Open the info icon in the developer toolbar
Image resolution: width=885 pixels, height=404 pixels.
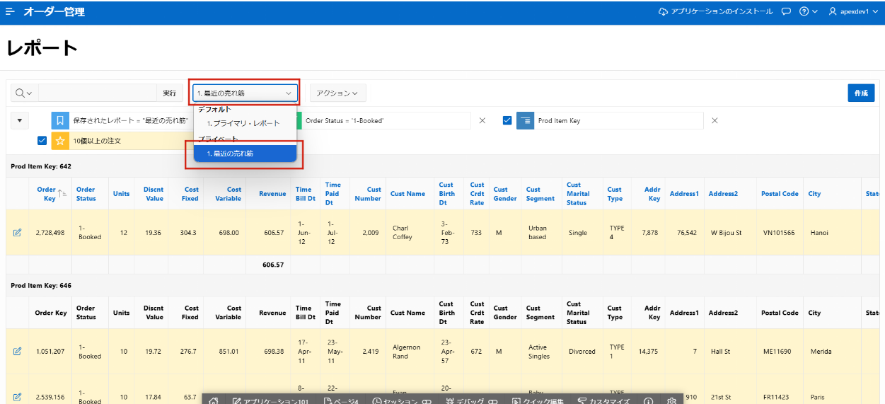[648, 401]
